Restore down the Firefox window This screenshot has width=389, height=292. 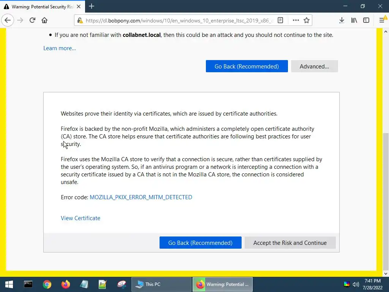(363, 6)
